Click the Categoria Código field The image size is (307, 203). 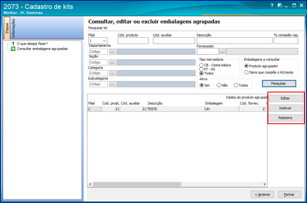click(98, 73)
